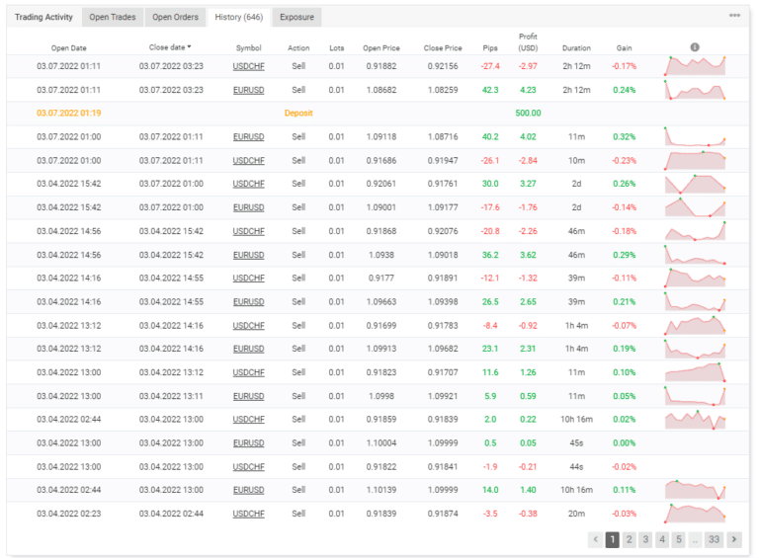Open the EURUSD link in the second row
The width and height of the screenshot is (759, 558).
[248, 90]
